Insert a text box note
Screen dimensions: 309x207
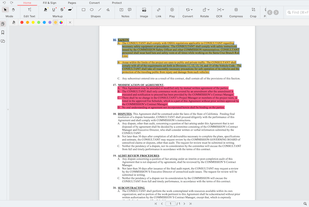tap(121, 10)
